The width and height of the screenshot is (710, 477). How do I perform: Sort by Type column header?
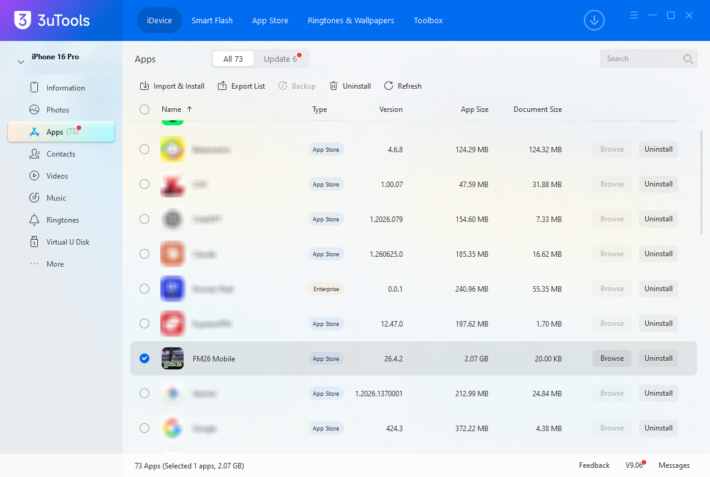coord(319,109)
